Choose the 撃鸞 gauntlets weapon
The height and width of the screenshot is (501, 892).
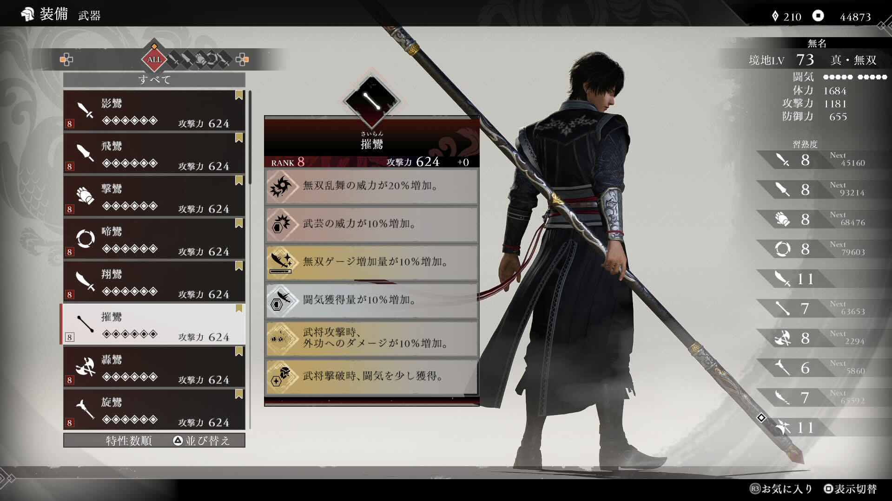(154, 196)
